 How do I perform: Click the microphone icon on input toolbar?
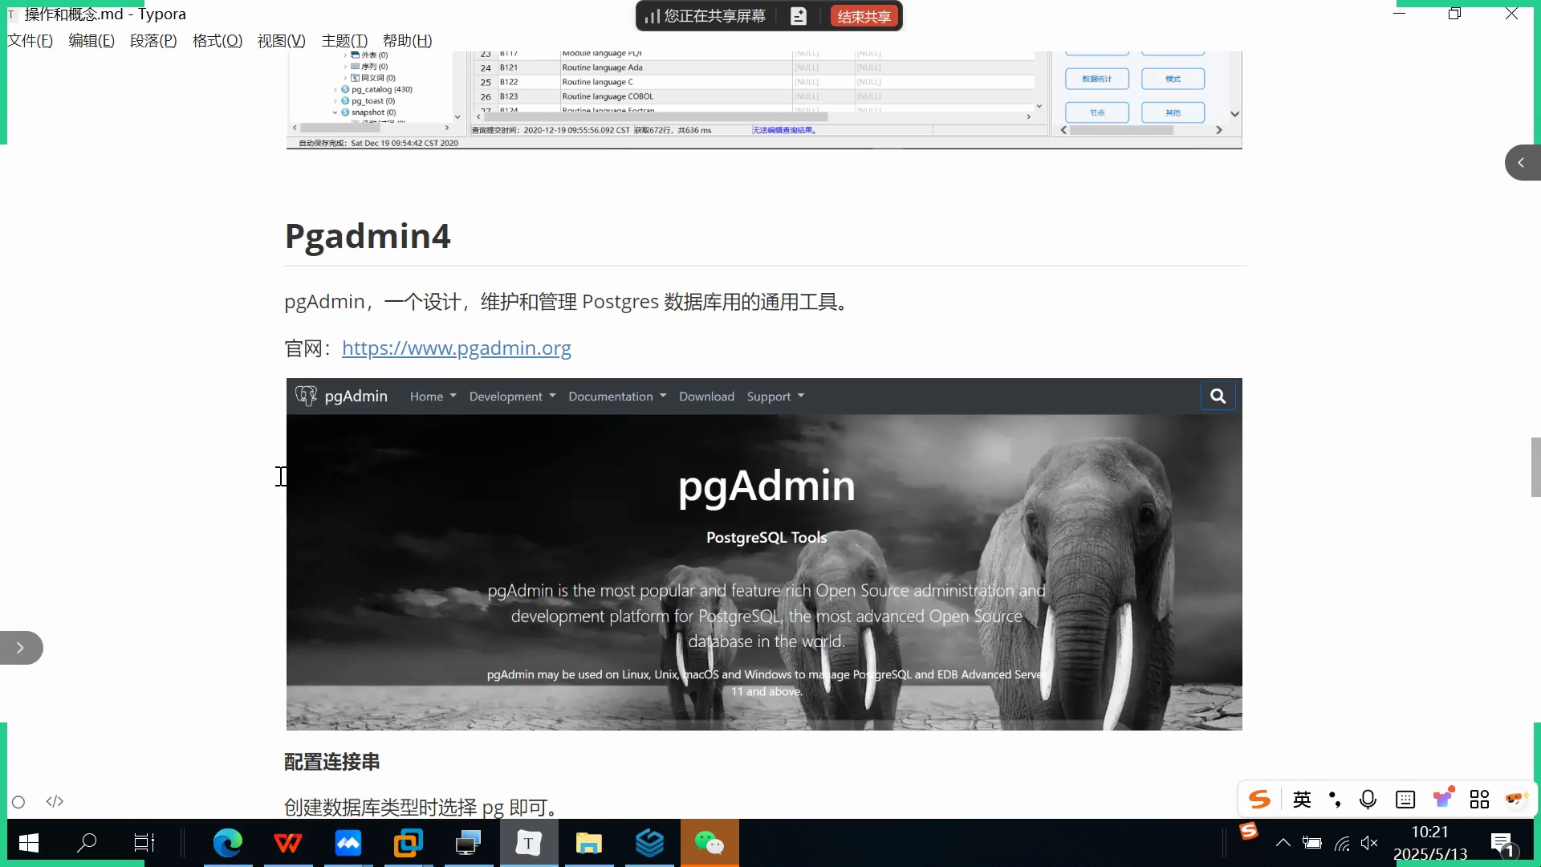[1368, 799]
